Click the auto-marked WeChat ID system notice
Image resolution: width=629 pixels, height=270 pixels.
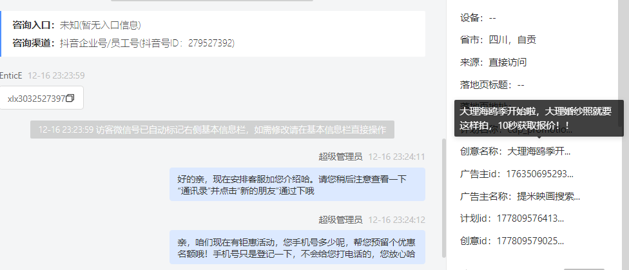point(212,130)
